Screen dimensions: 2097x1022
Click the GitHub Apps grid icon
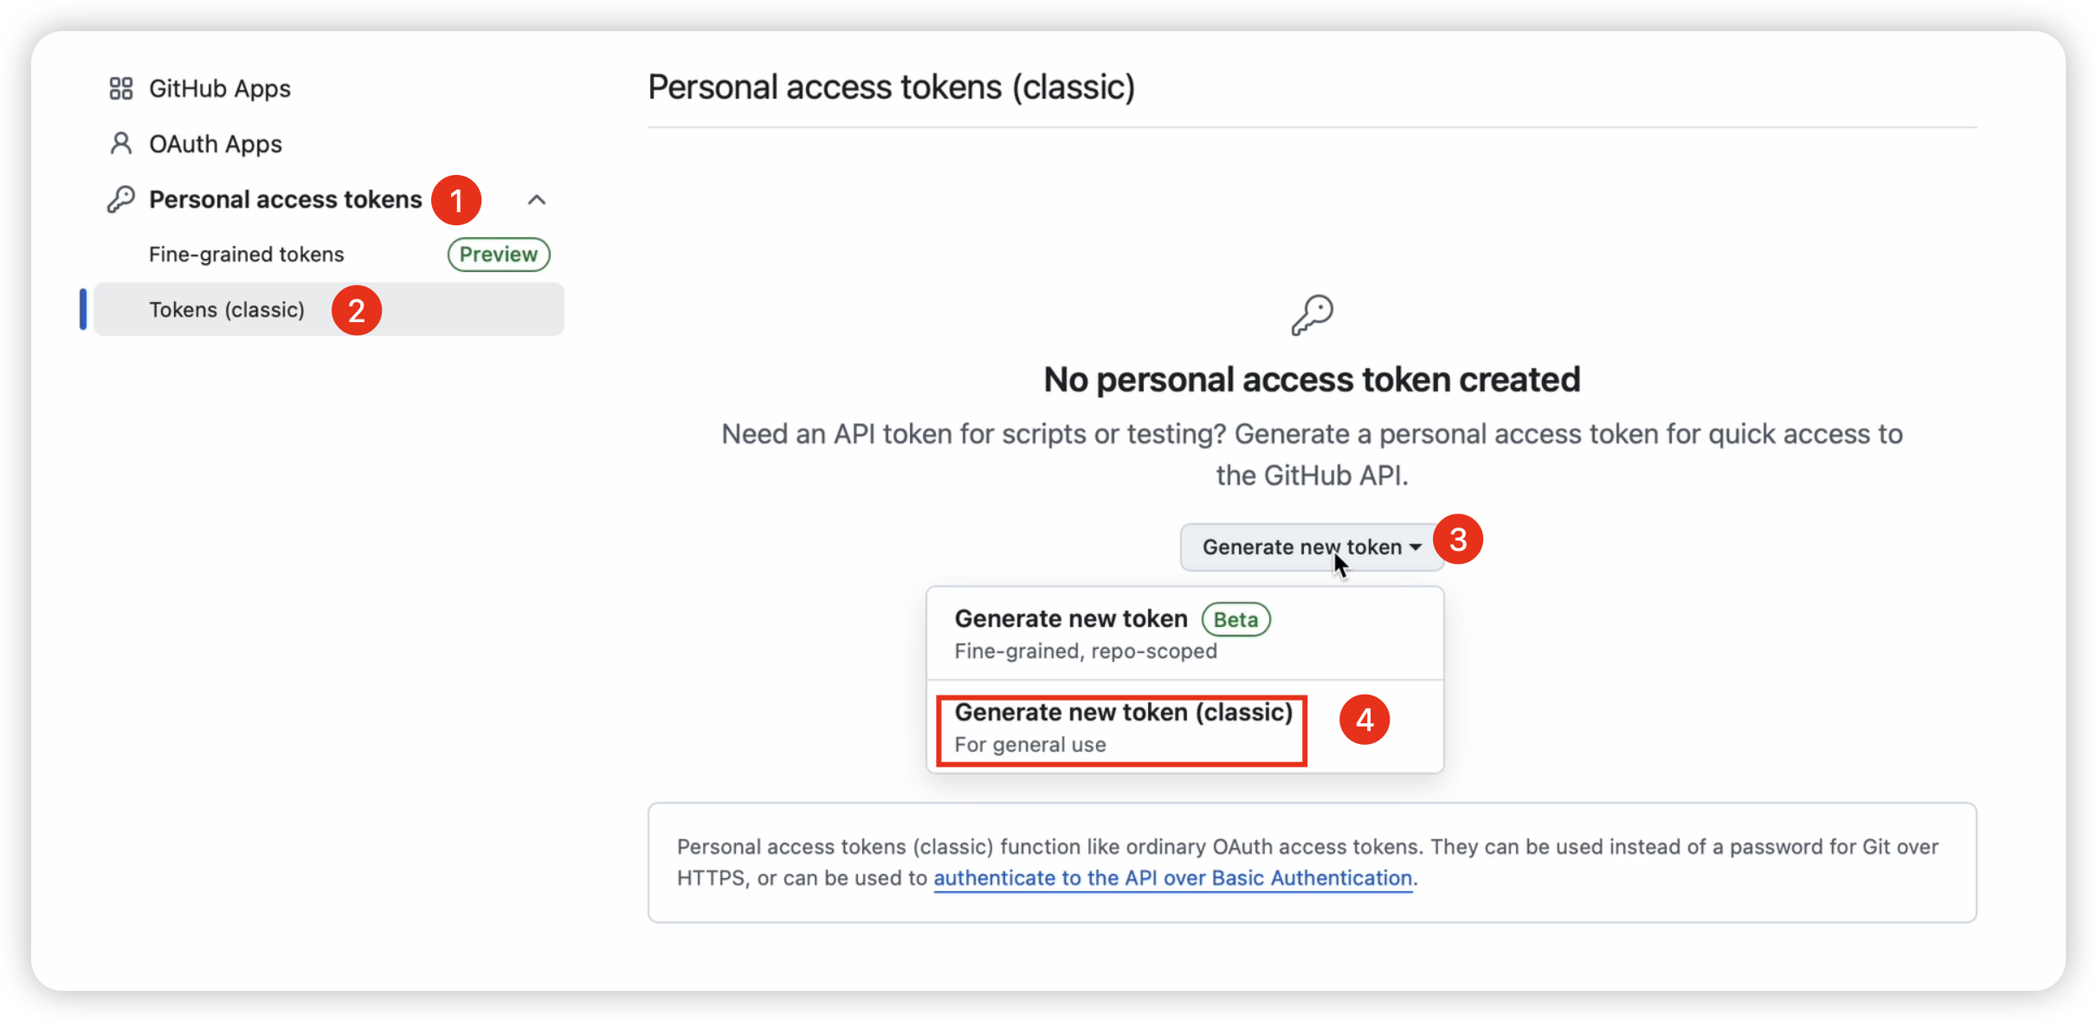pyautogui.click(x=121, y=88)
